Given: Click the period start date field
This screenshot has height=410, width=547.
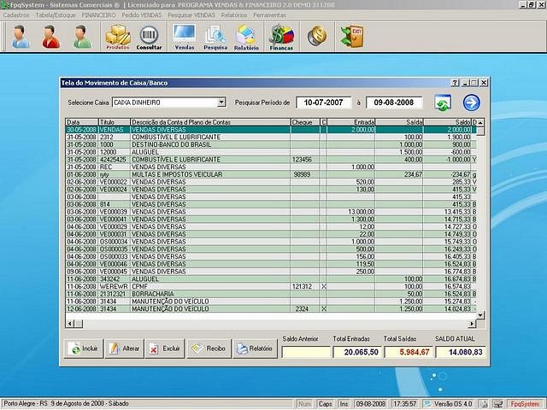Looking at the screenshot, I should [324, 102].
